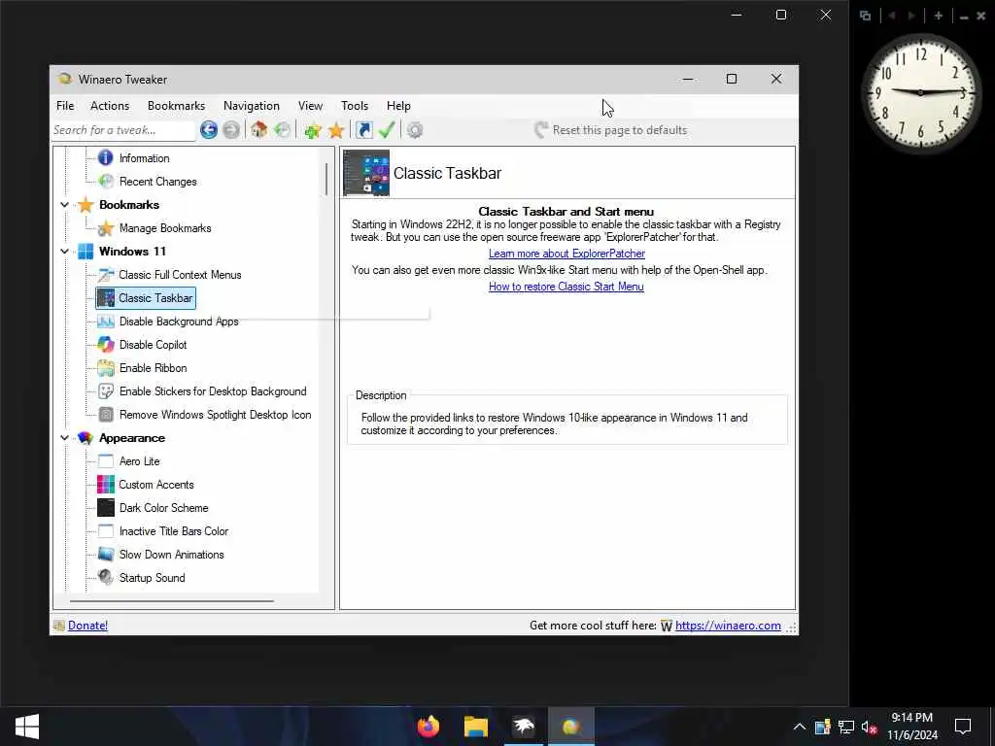Screen dimensions: 995x746
Task: Click the Startup Sound icon
Action: click(105, 578)
